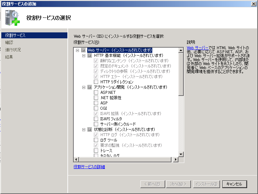Click the server role wizard icon

coord(12,18)
